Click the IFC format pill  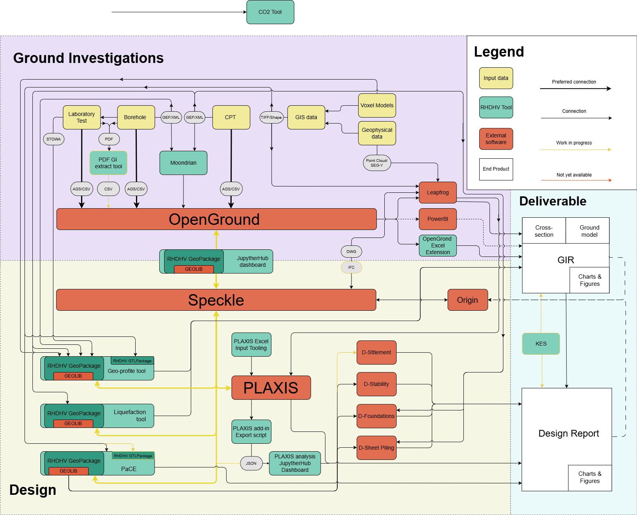pos(351,267)
